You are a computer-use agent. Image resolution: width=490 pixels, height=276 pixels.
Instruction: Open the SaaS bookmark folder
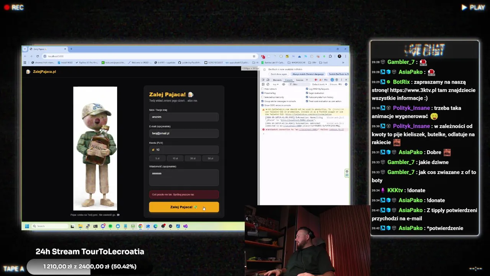pyautogui.click(x=323, y=62)
